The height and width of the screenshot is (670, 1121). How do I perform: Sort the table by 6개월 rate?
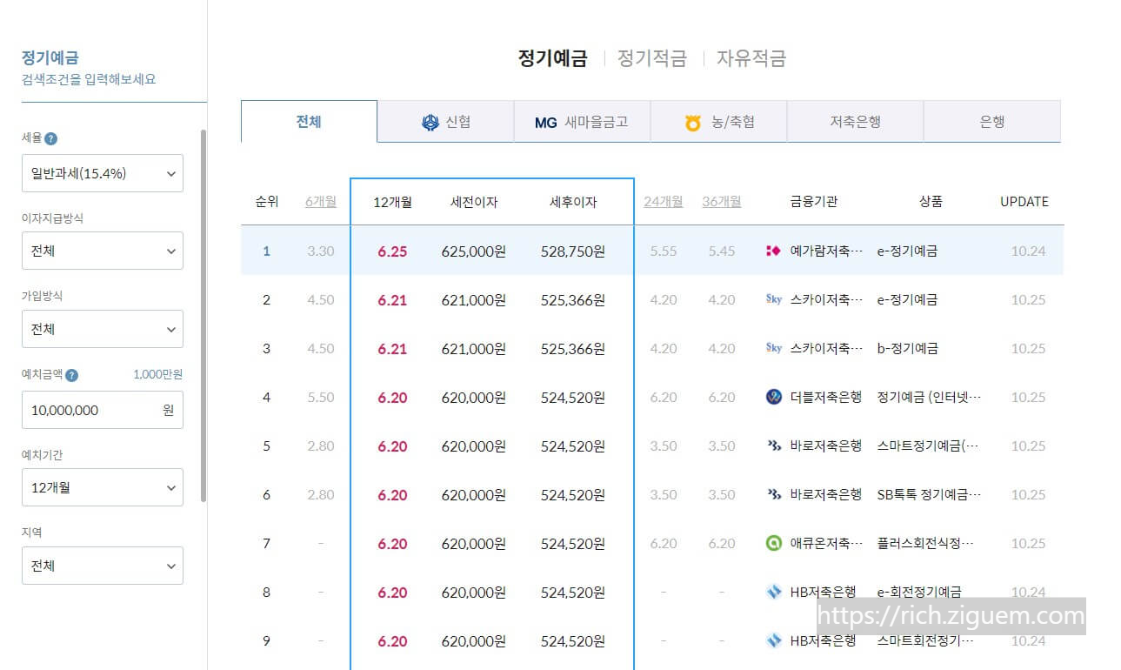pyautogui.click(x=321, y=201)
